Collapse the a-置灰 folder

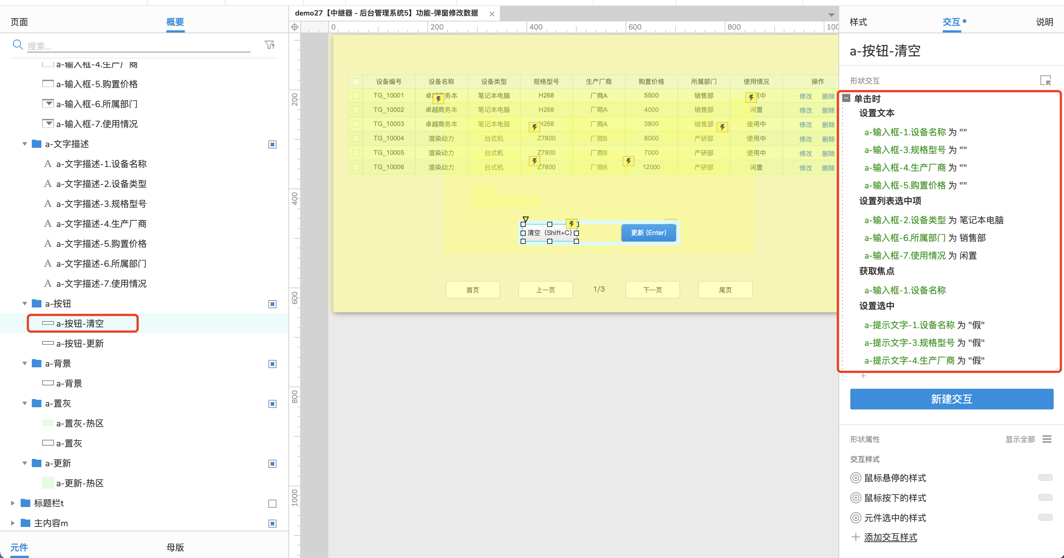(x=24, y=404)
